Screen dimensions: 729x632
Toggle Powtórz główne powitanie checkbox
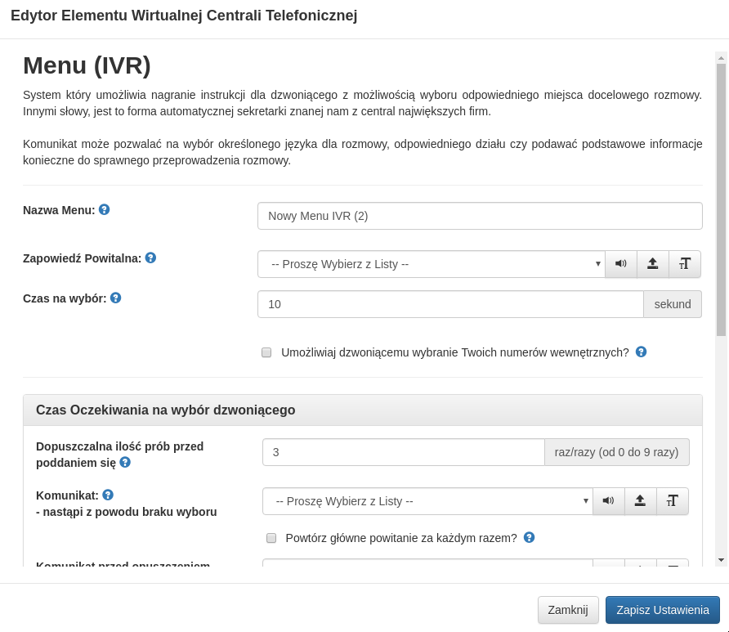tap(271, 538)
